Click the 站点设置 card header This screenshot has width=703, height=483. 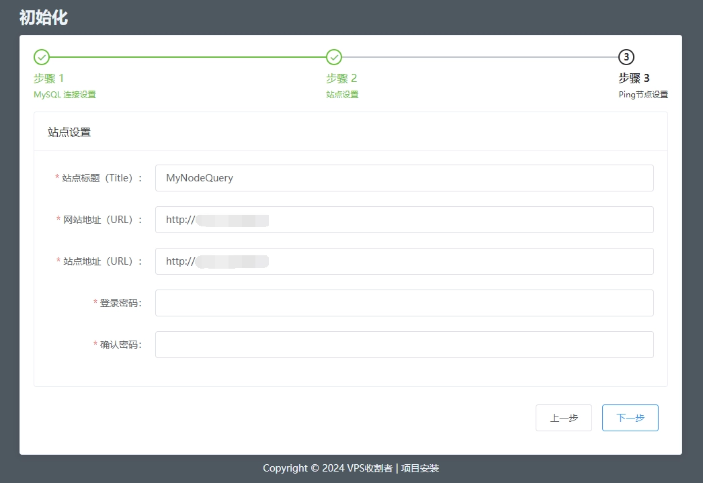pyautogui.click(x=69, y=132)
